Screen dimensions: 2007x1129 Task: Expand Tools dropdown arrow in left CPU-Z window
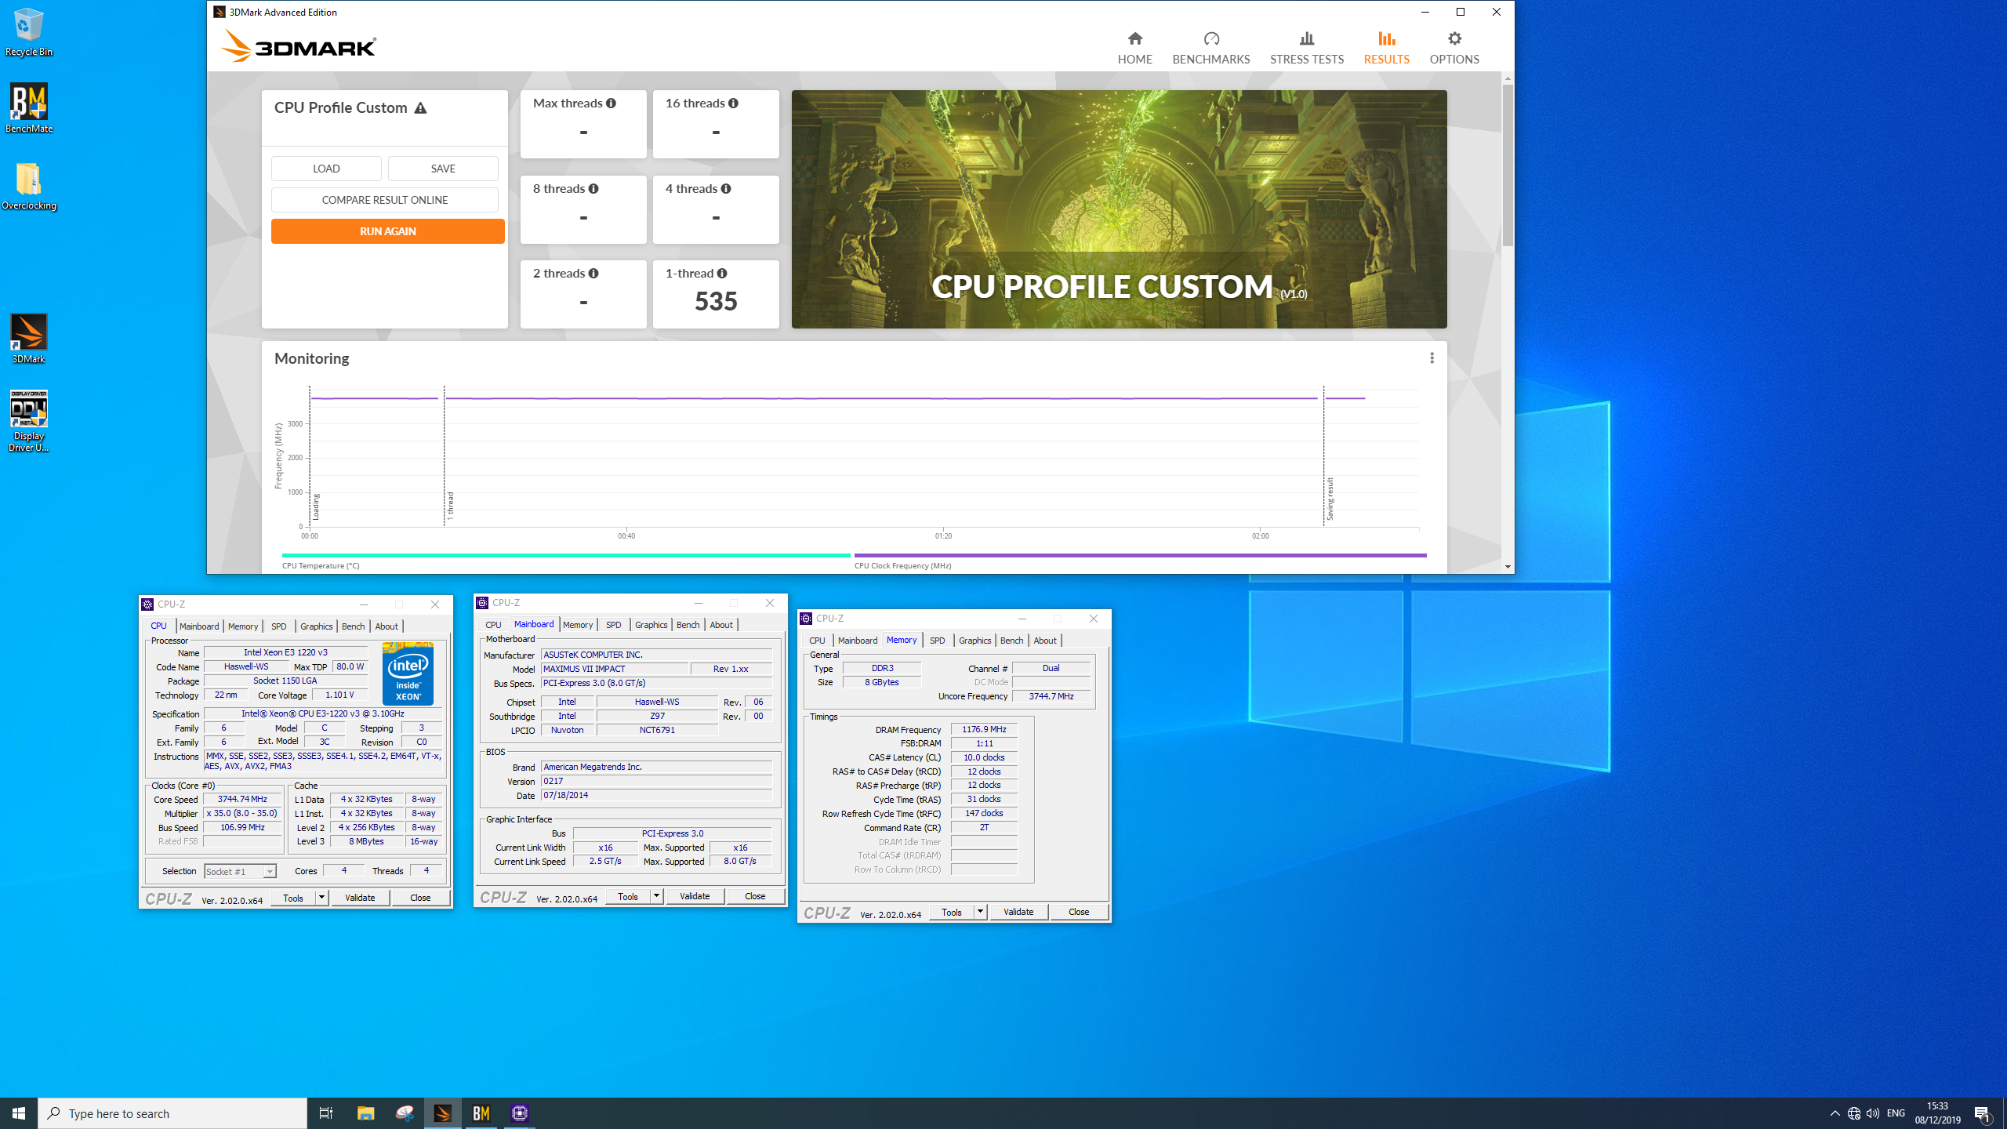point(321,898)
